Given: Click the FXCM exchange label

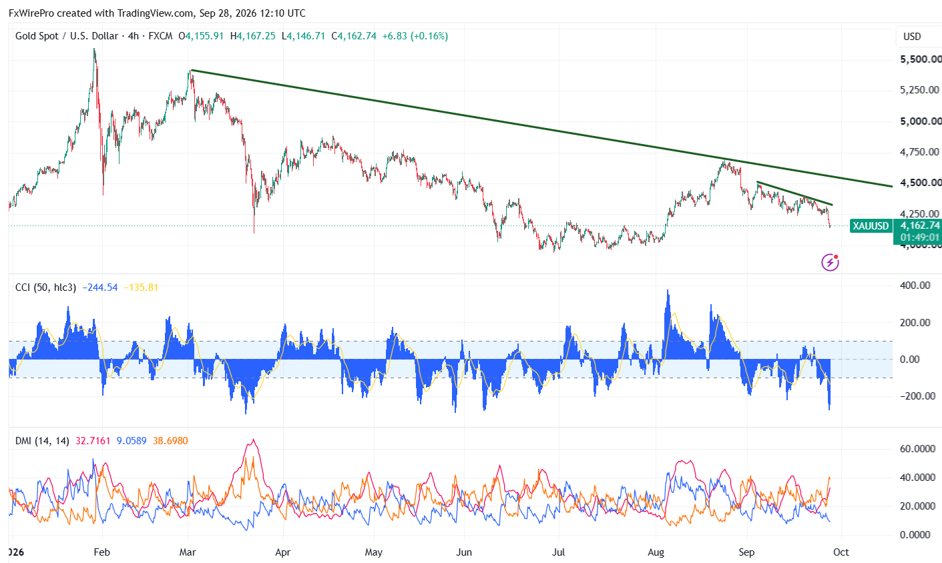Looking at the screenshot, I should pyautogui.click(x=160, y=36).
